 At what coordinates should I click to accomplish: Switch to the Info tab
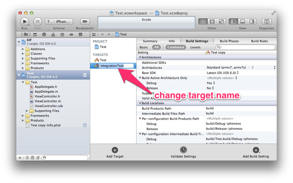(x=172, y=41)
